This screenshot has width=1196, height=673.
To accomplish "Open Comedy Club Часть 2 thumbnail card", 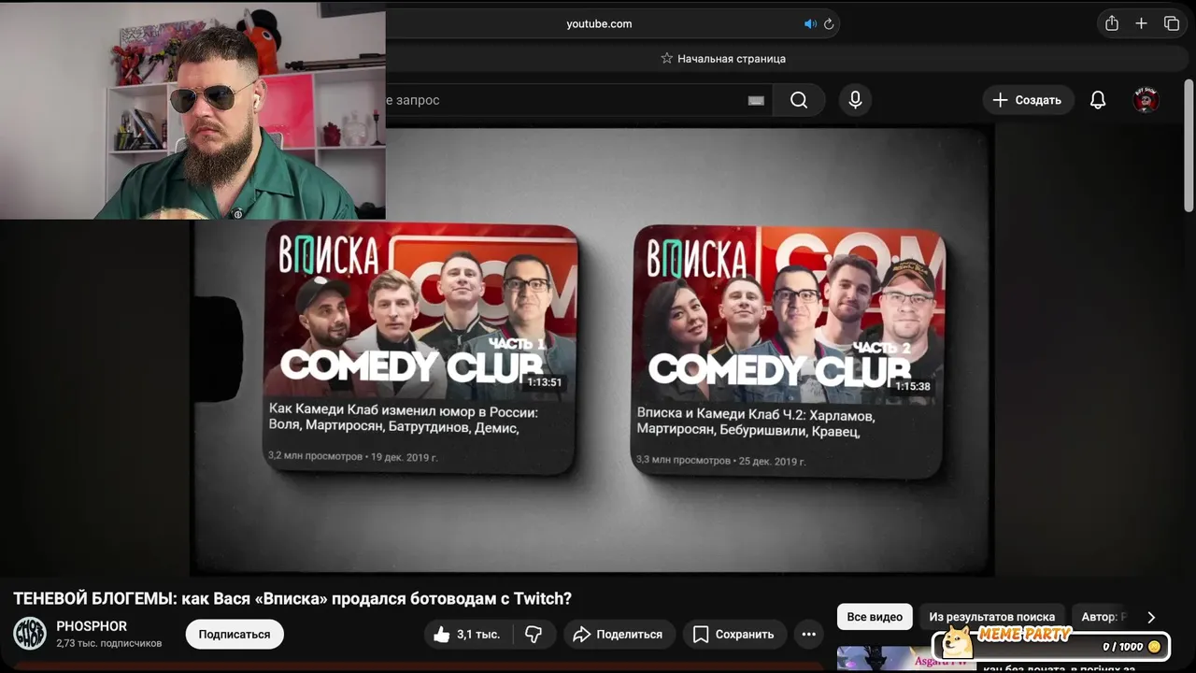I will (x=788, y=351).
